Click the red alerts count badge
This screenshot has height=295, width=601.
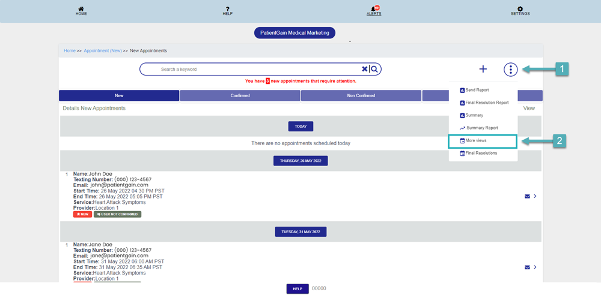[377, 7]
